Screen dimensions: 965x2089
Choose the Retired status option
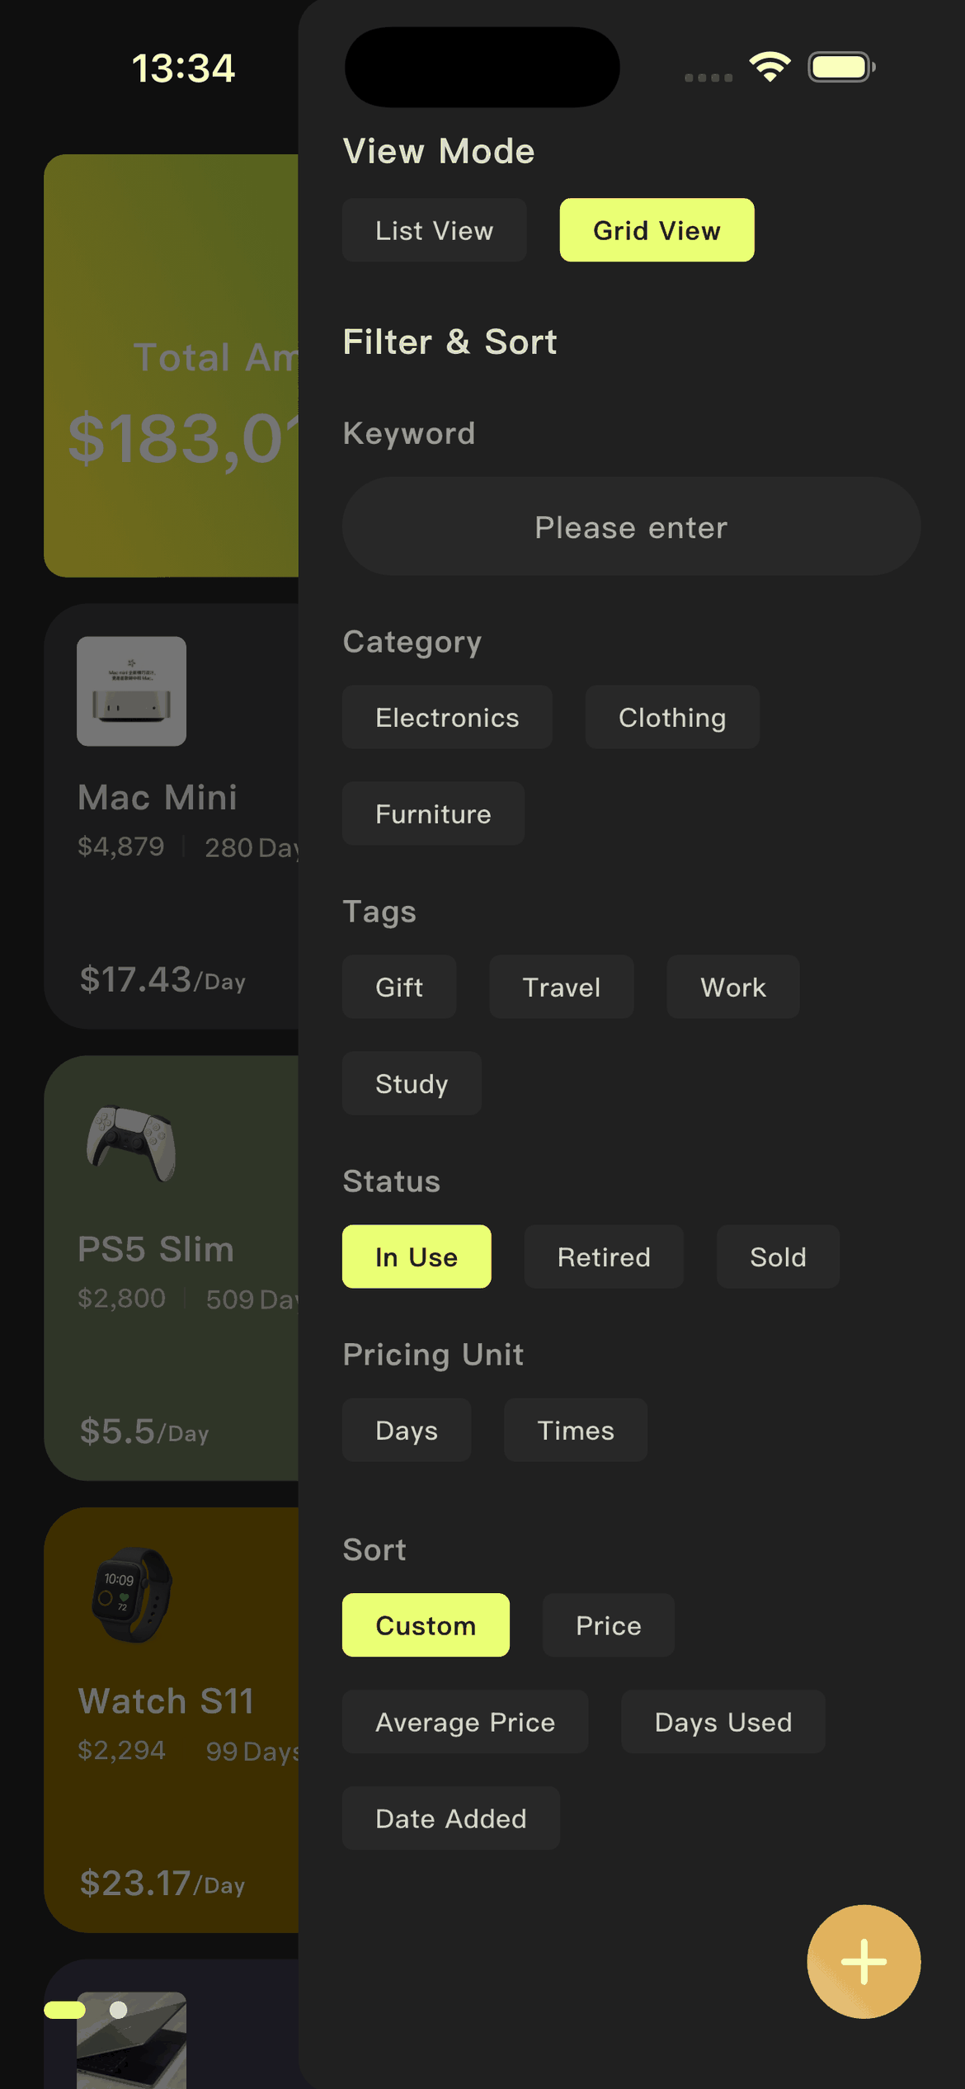tap(604, 1257)
